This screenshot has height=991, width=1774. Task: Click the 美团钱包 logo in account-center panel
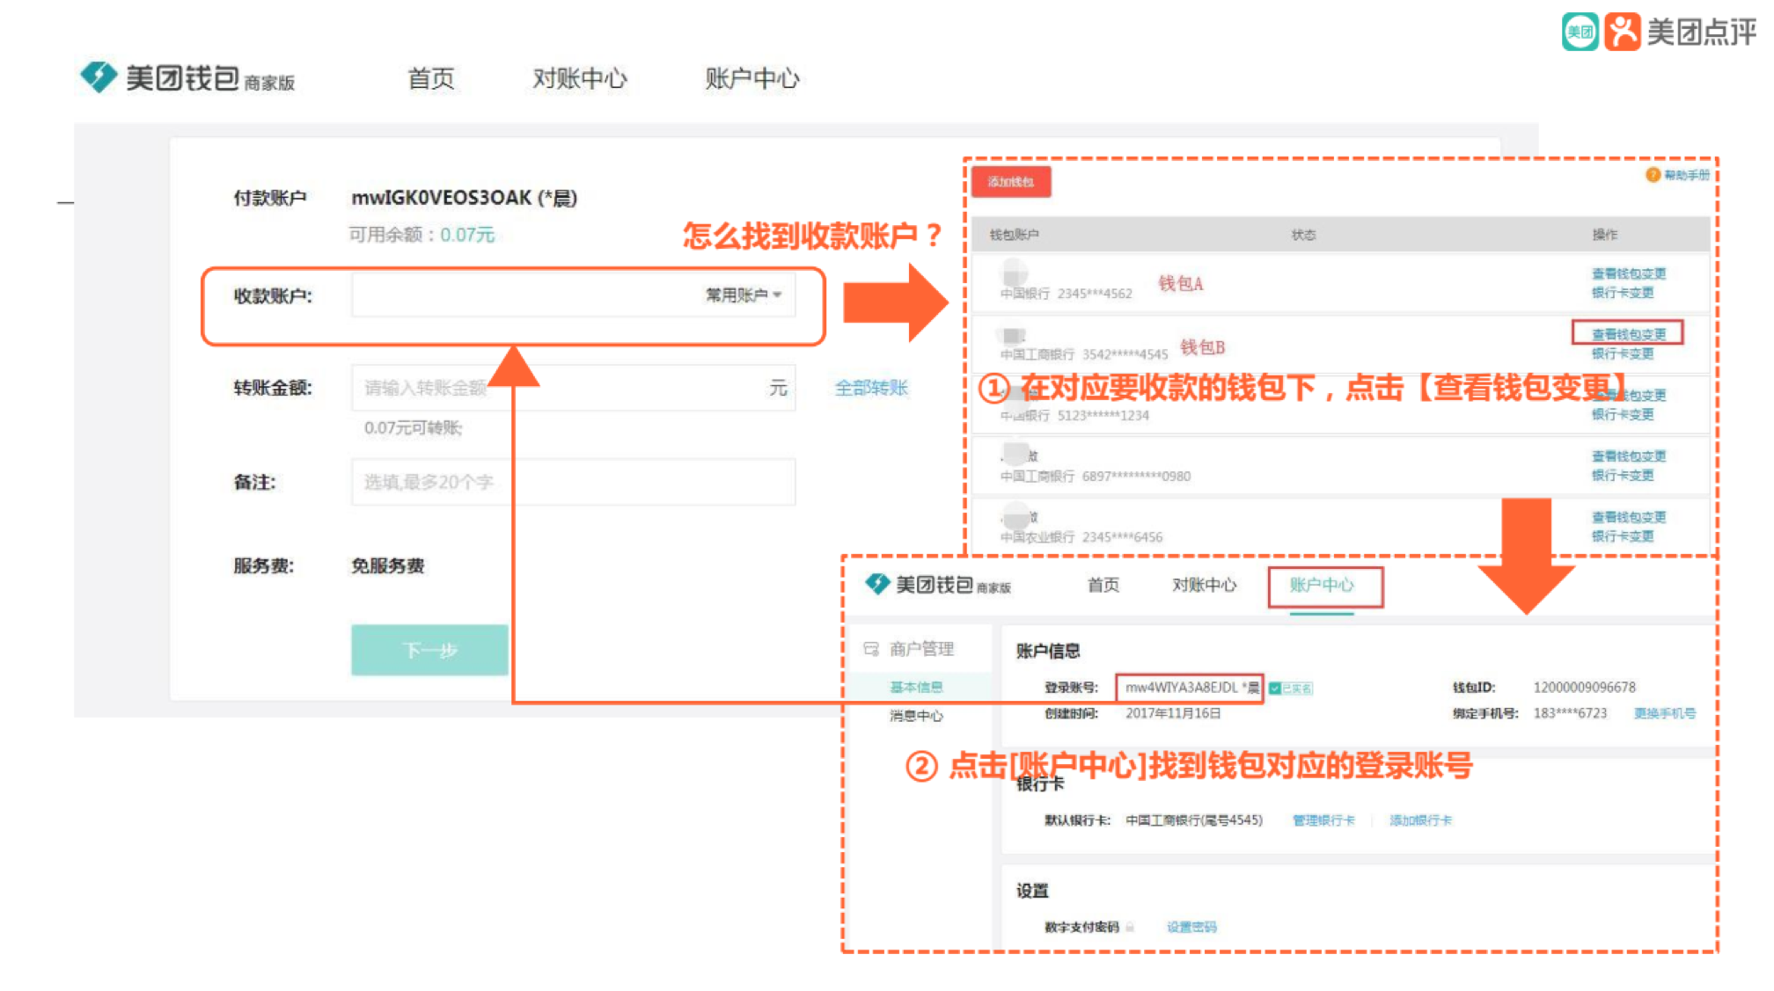[x=937, y=585]
